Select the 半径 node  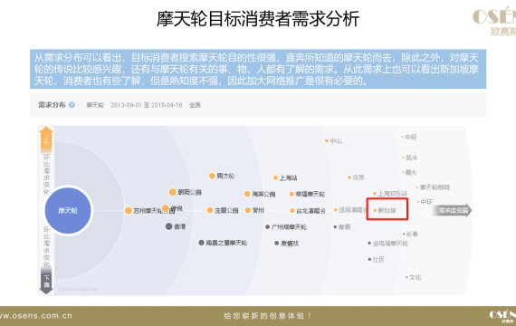pyautogui.click(x=408, y=137)
